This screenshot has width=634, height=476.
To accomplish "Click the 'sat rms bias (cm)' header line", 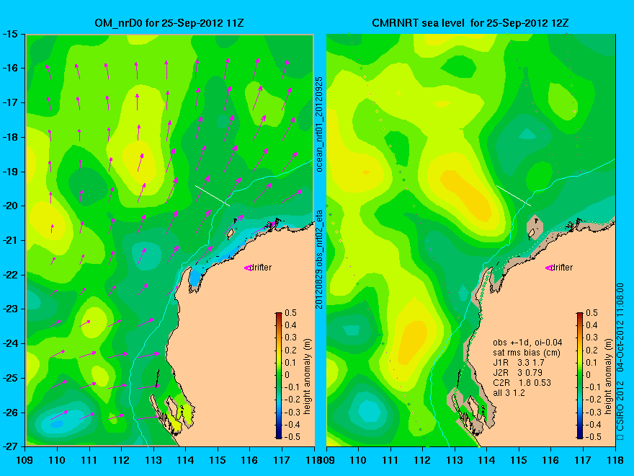I will [x=527, y=353].
